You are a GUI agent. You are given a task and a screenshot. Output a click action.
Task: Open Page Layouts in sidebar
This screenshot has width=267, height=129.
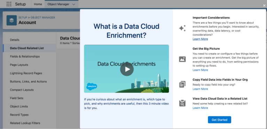point(30,65)
